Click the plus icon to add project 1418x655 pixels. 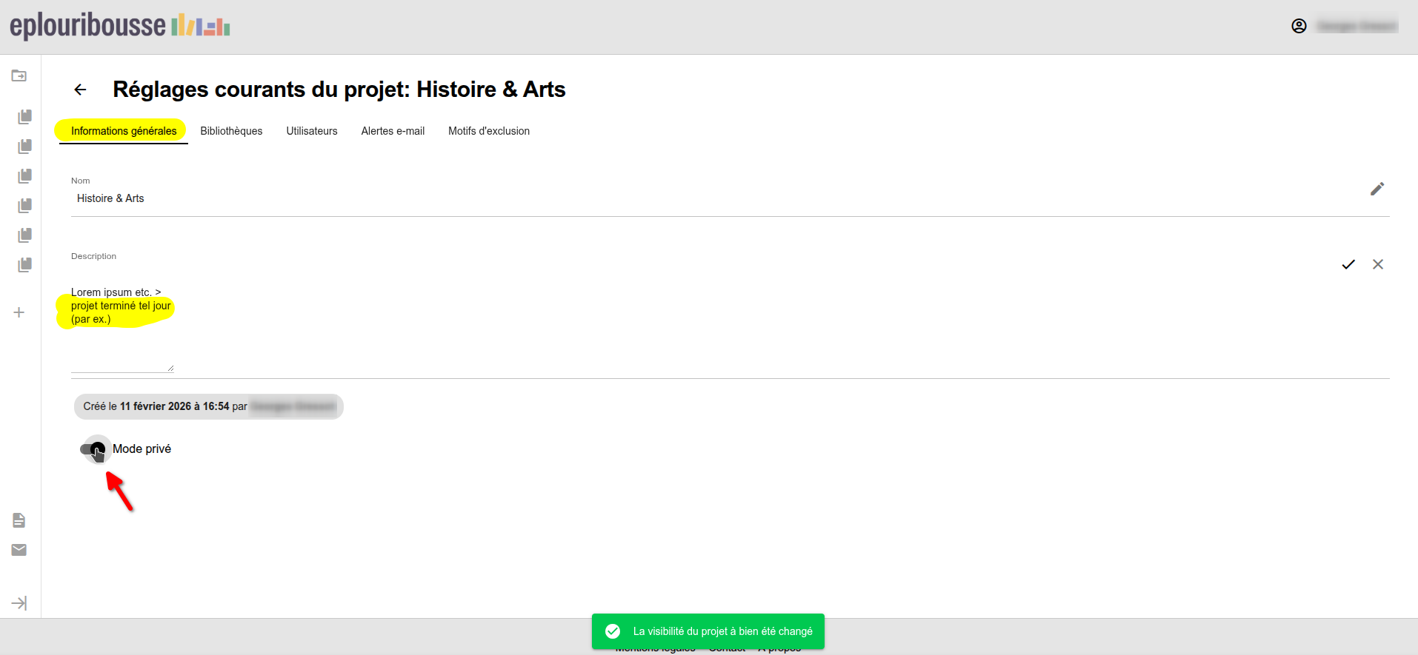tap(19, 312)
